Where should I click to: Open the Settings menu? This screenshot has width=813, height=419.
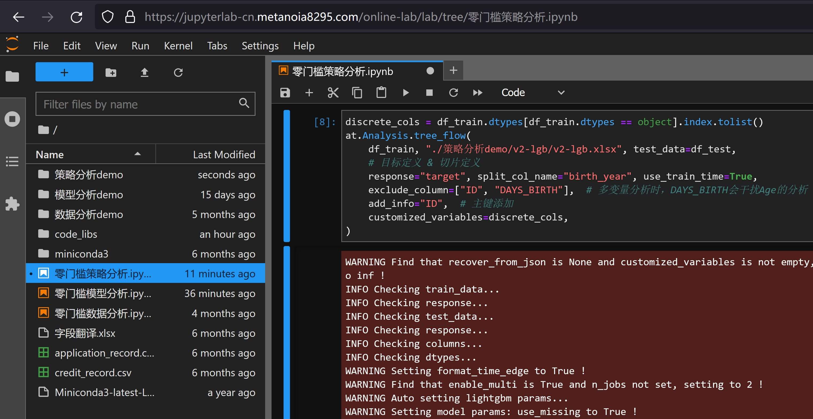click(260, 46)
